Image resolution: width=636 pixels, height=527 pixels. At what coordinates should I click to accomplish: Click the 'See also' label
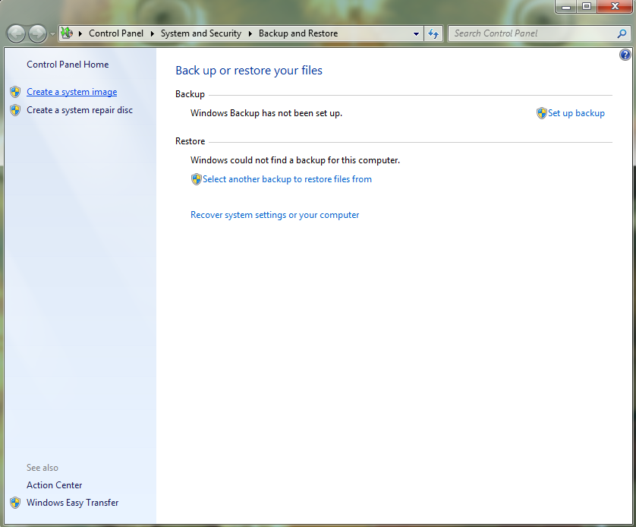[43, 468]
